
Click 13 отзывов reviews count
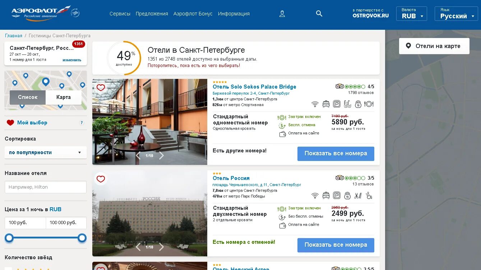(x=363, y=184)
